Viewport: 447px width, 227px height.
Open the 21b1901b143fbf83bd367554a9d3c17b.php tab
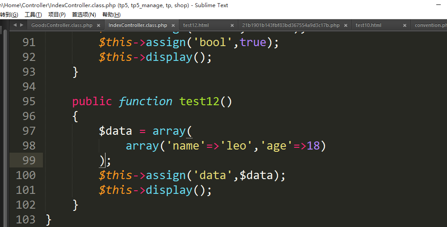tap(291, 26)
